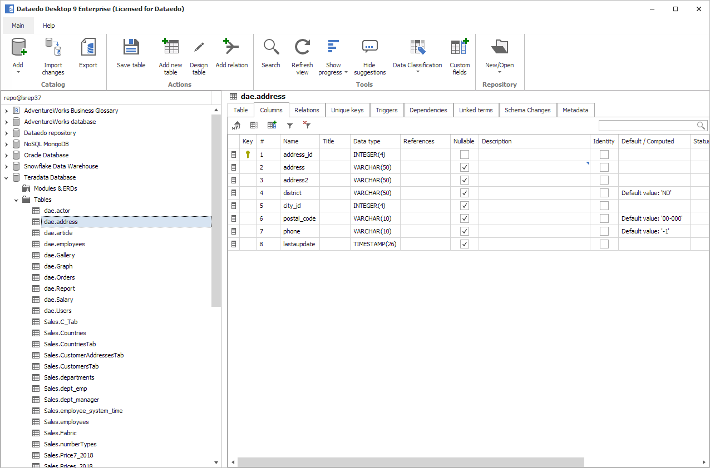Switch to the Relations tab
The height and width of the screenshot is (468, 710).
tap(307, 110)
